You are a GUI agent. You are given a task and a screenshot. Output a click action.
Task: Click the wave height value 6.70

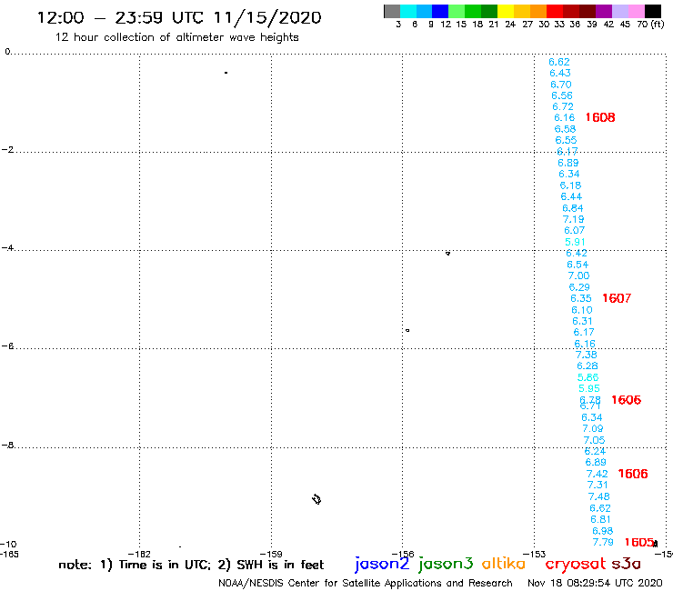click(561, 85)
